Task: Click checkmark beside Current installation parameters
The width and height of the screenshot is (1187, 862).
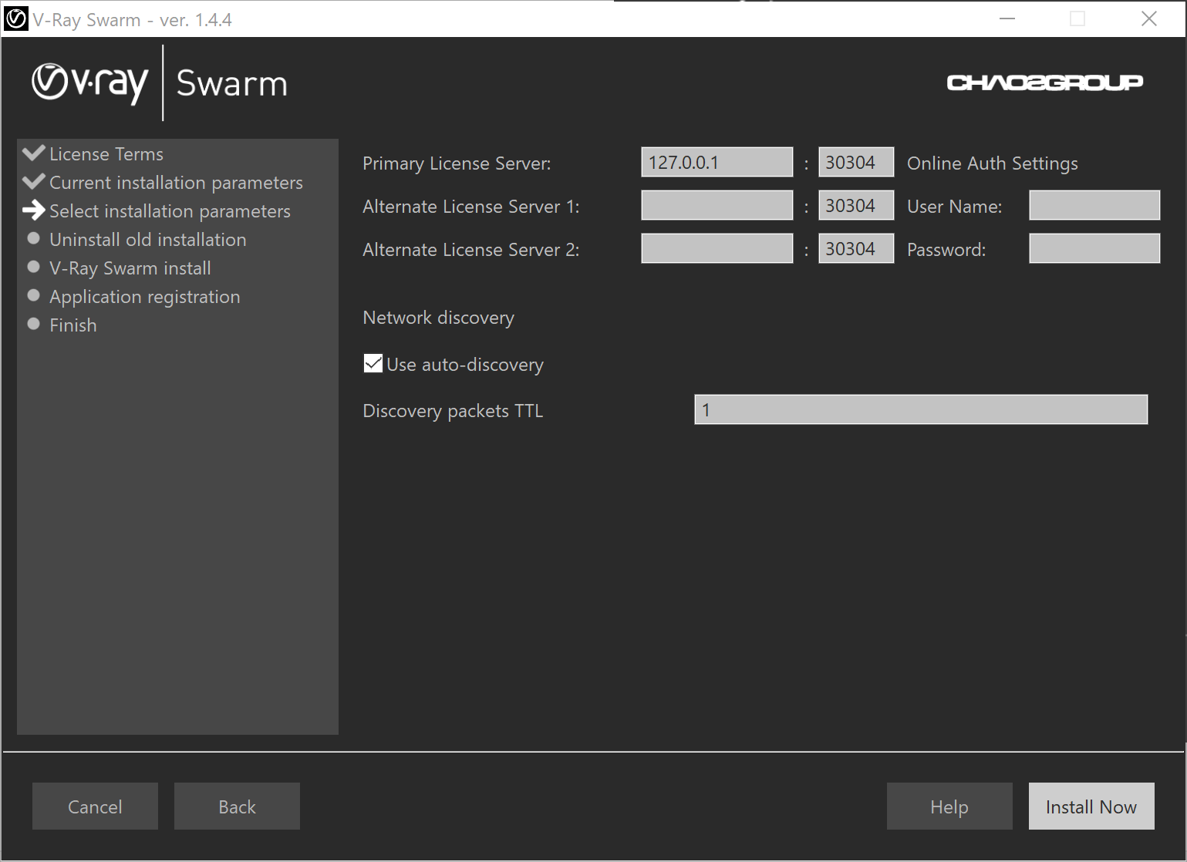Action: pos(34,181)
